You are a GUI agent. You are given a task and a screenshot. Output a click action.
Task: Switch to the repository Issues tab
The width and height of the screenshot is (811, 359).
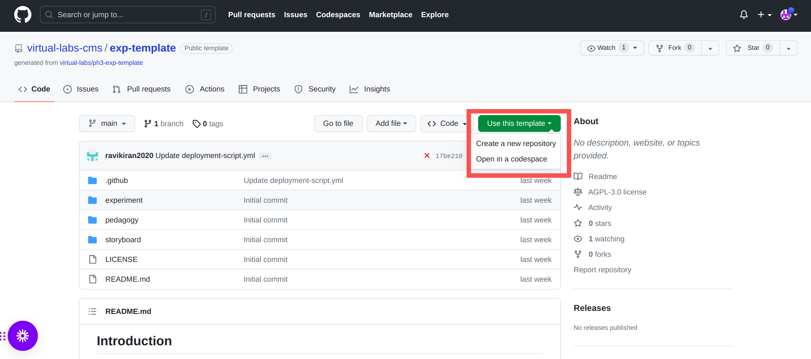tap(81, 89)
